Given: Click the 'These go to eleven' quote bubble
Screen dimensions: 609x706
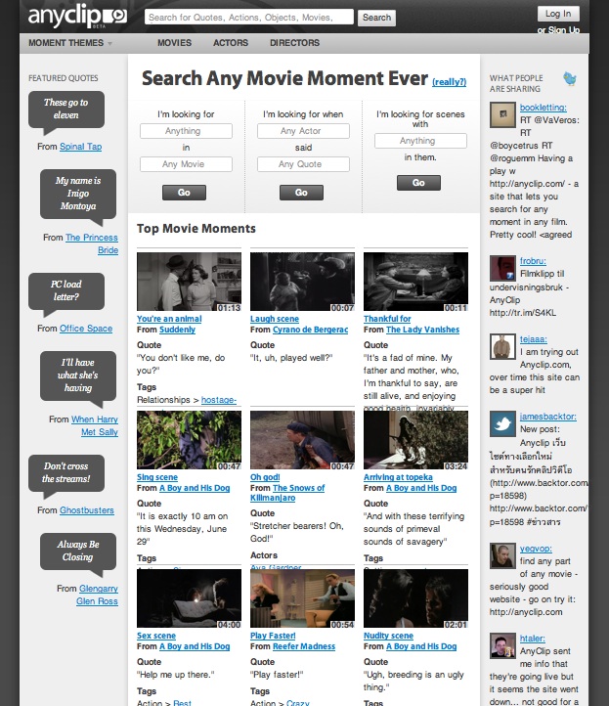Looking at the screenshot, I should click(x=66, y=110).
